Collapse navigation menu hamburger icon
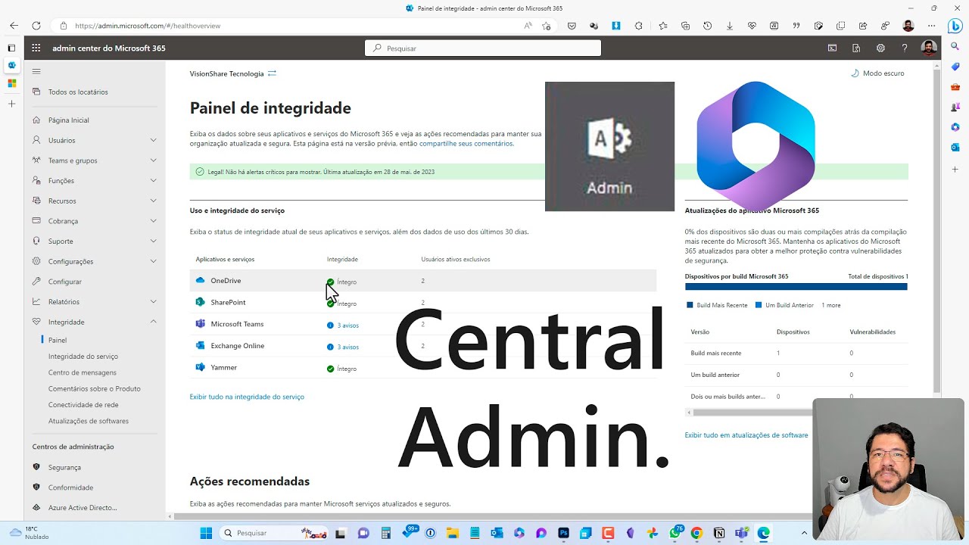This screenshot has width=969, height=545. coord(36,71)
